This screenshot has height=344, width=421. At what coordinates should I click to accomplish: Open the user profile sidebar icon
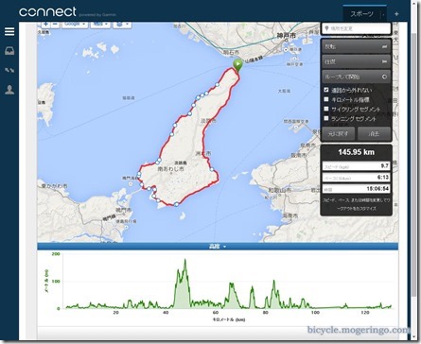pos(9,90)
